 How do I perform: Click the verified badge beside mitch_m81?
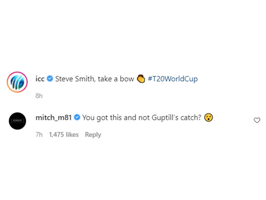pos(77,118)
